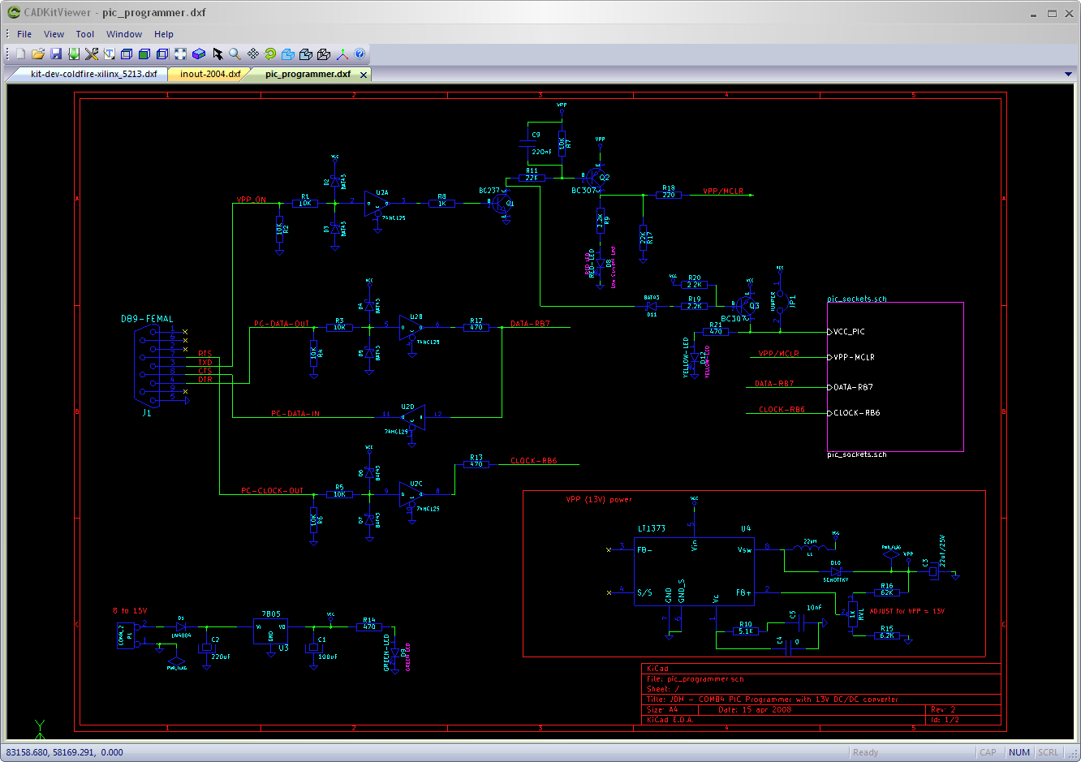The image size is (1081, 762).
Task: Open the Tool menu
Action: tap(85, 34)
